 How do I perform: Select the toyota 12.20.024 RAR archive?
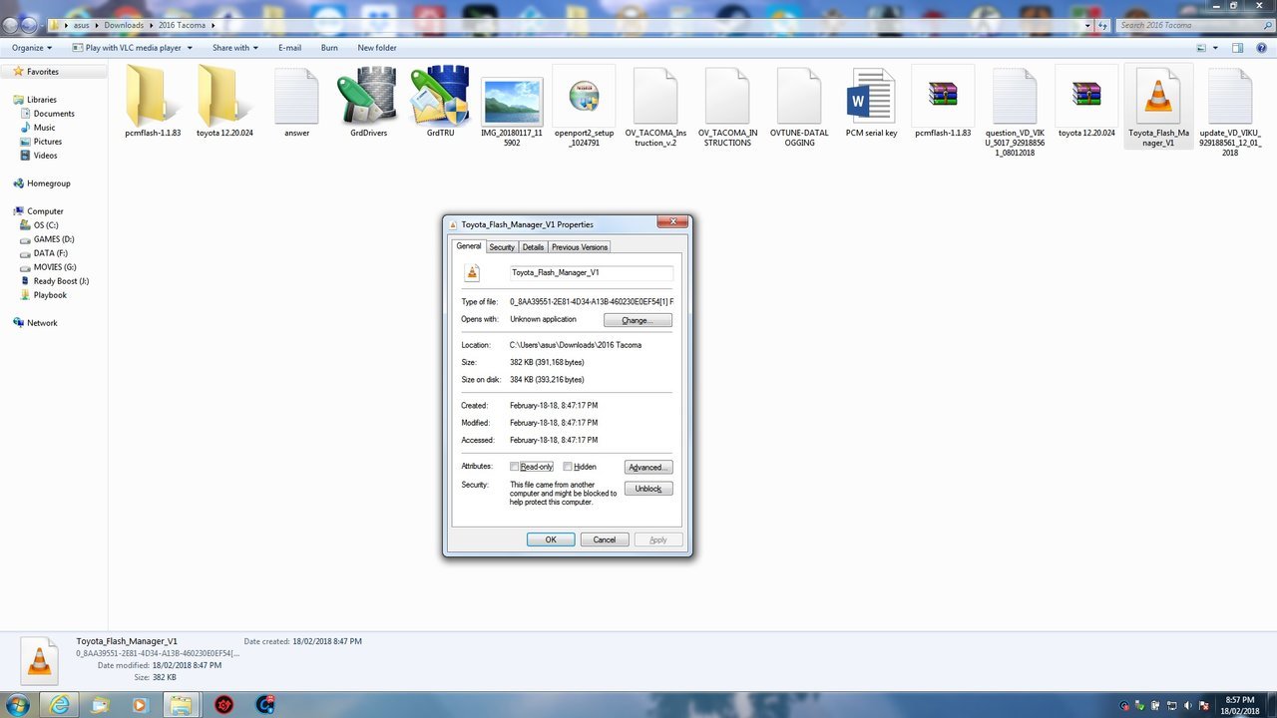(x=1086, y=96)
